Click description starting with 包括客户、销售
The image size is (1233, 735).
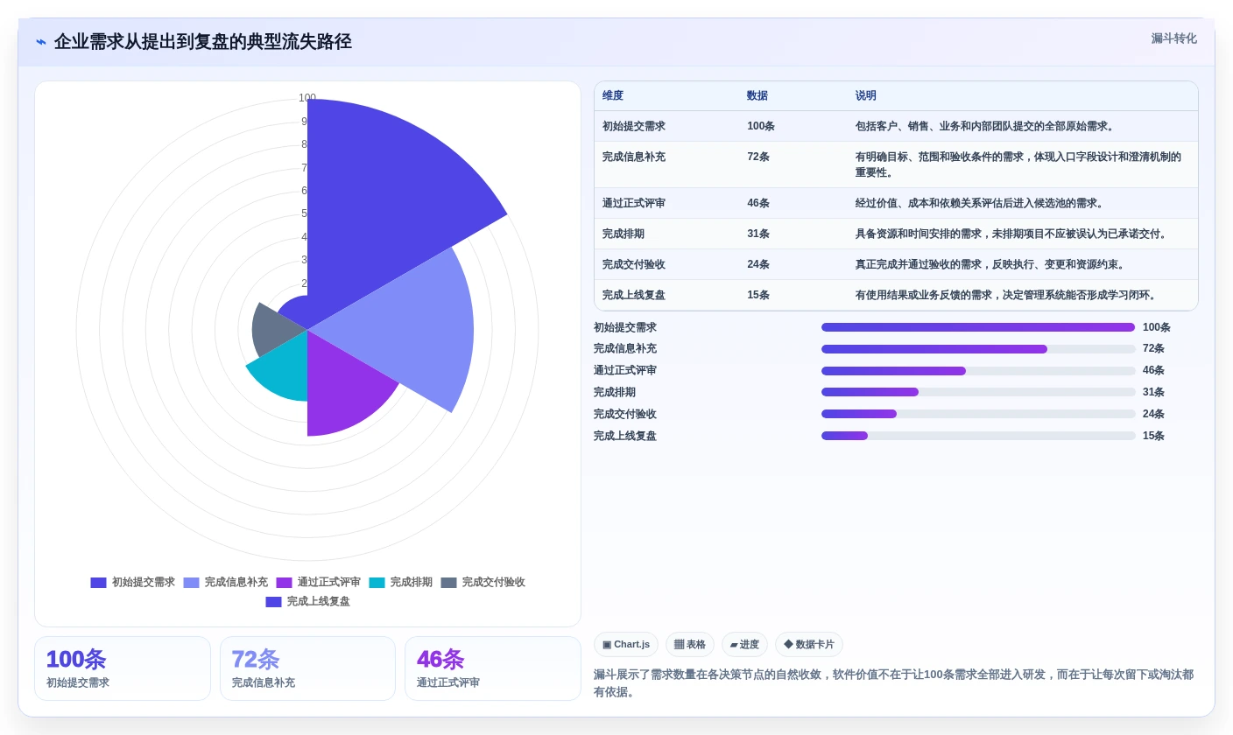coord(986,127)
